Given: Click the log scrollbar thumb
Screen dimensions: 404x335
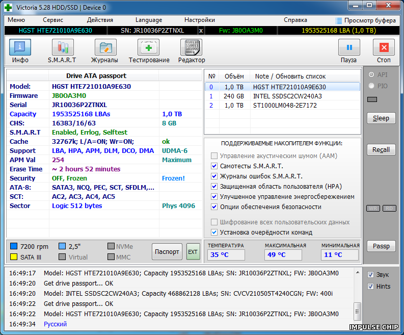Looking at the screenshot, I should pos(357,311).
